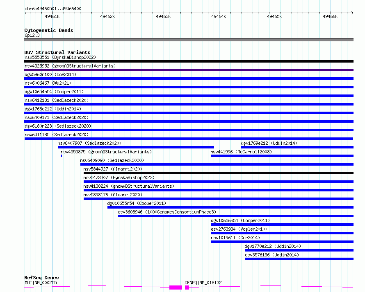The height and width of the screenshot is (292, 365).
Task: Click the dgv10654n54 (Cooper2011) label
Action: (x=54, y=92)
